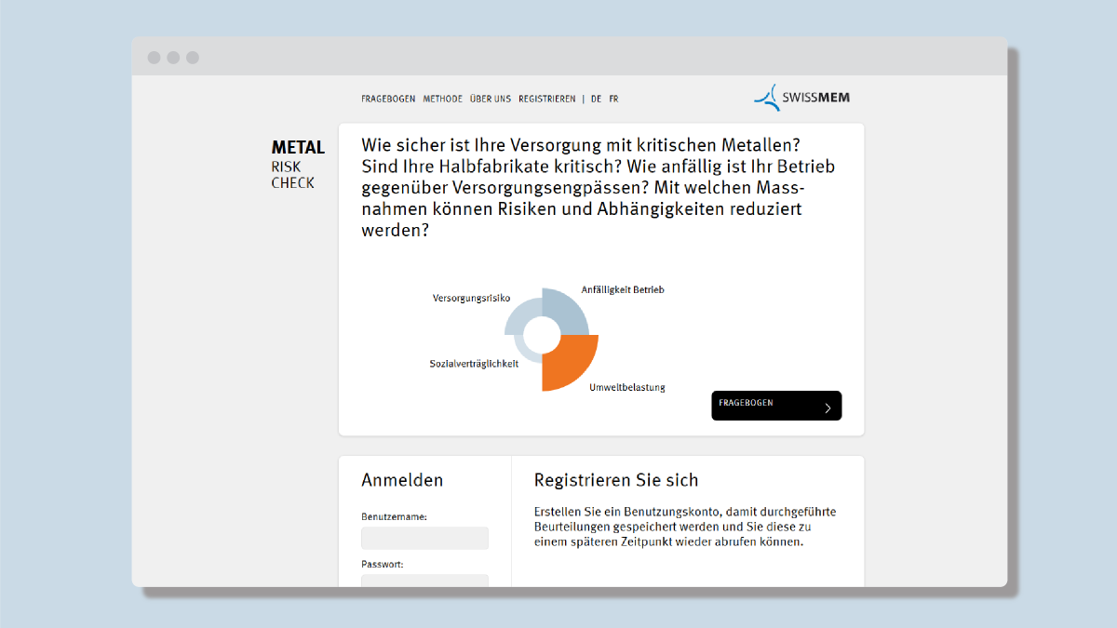
Task: Open the FRAGEBOGEN navigation link
Action: pos(388,99)
